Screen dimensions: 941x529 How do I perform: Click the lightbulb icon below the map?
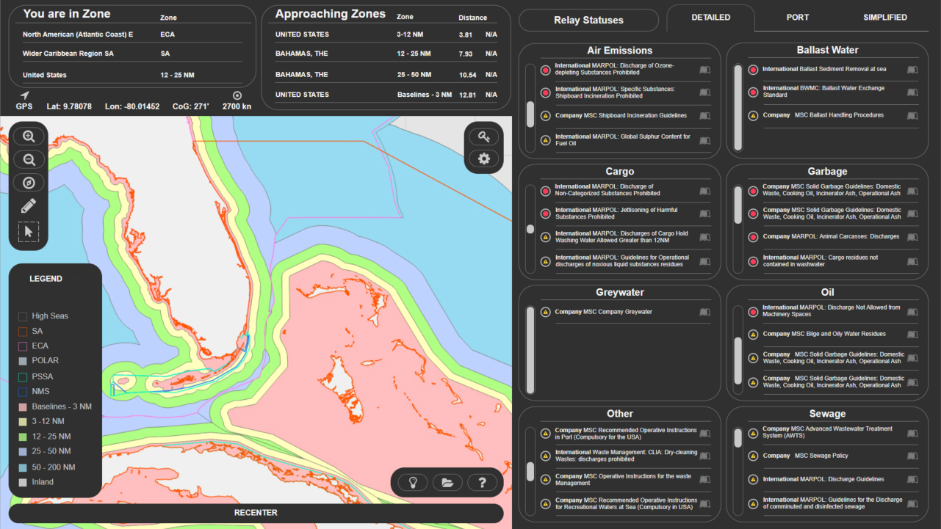tap(414, 483)
